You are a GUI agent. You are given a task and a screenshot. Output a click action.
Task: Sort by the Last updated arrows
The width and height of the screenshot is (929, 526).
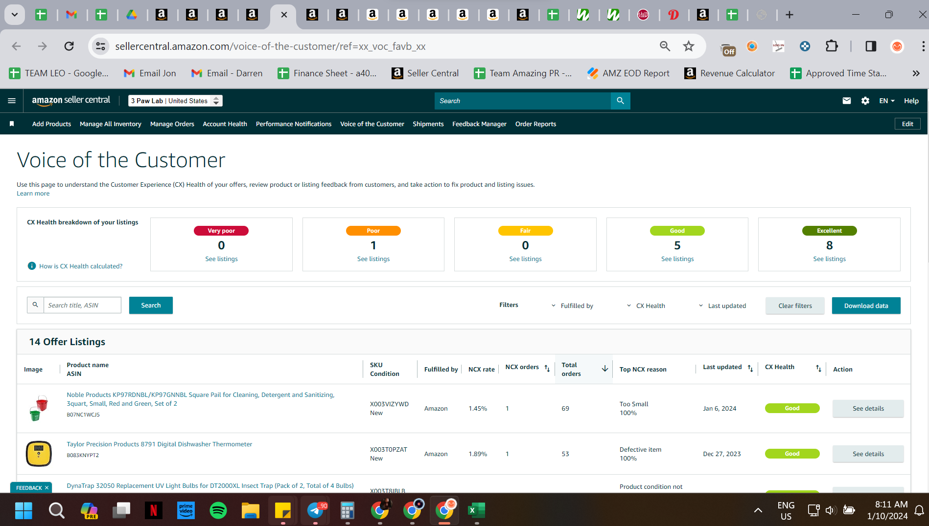click(750, 369)
